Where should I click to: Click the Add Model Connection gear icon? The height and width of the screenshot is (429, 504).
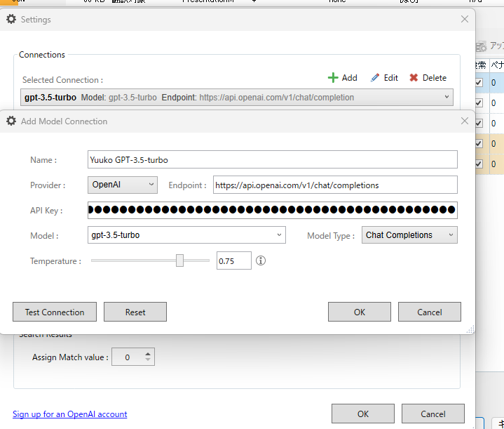pos(11,121)
